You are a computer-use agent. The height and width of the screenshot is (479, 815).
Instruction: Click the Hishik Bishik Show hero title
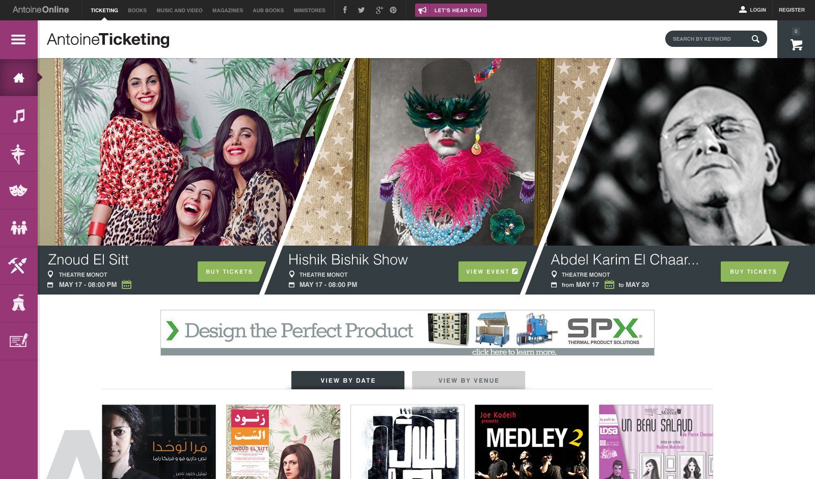348,259
